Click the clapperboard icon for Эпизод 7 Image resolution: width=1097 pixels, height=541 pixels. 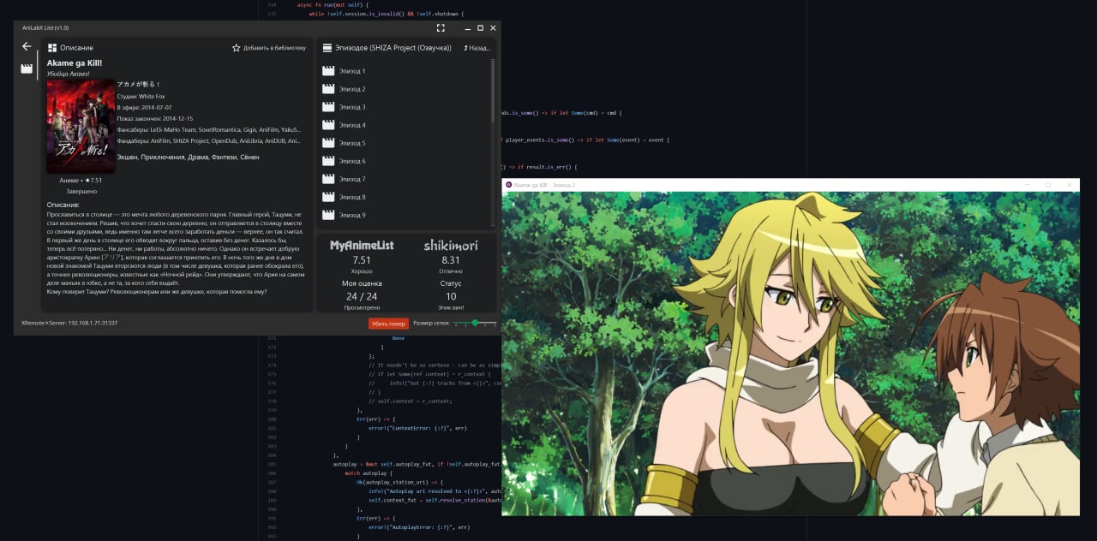tap(327, 179)
